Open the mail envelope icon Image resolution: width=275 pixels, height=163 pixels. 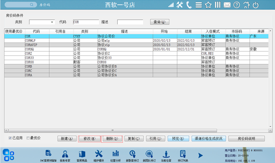[x=227, y=5]
